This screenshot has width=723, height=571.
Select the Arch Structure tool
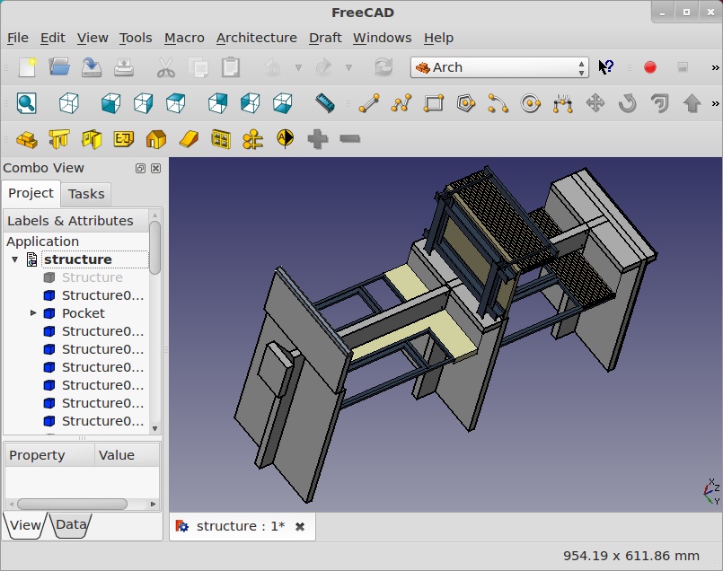point(59,139)
